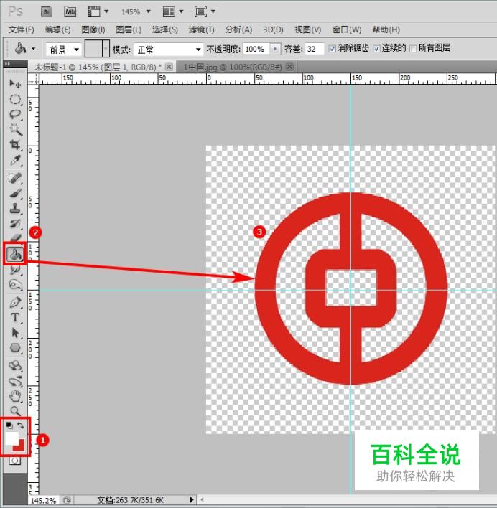This screenshot has height=508, width=497.
Task: Open the 视图(V) menu
Action: [307, 30]
